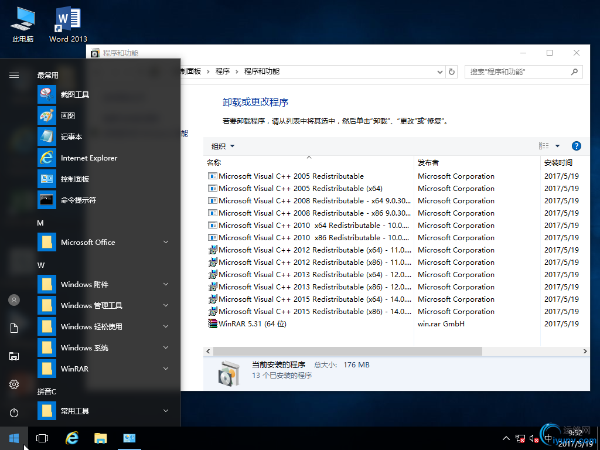This screenshot has height=450, width=600.
Task: Expand the Windows 系统 folder
Action: point(104,347)
